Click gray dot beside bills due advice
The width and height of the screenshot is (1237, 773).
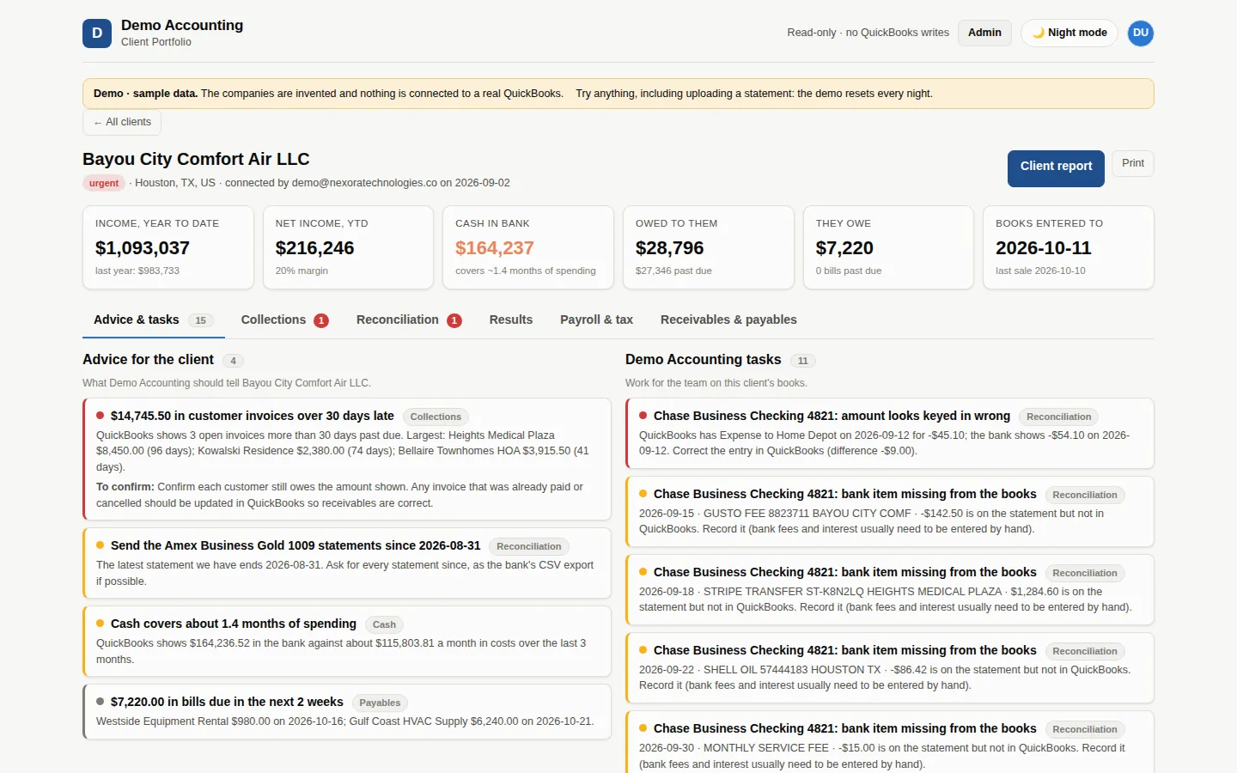[x=101, y=702]
